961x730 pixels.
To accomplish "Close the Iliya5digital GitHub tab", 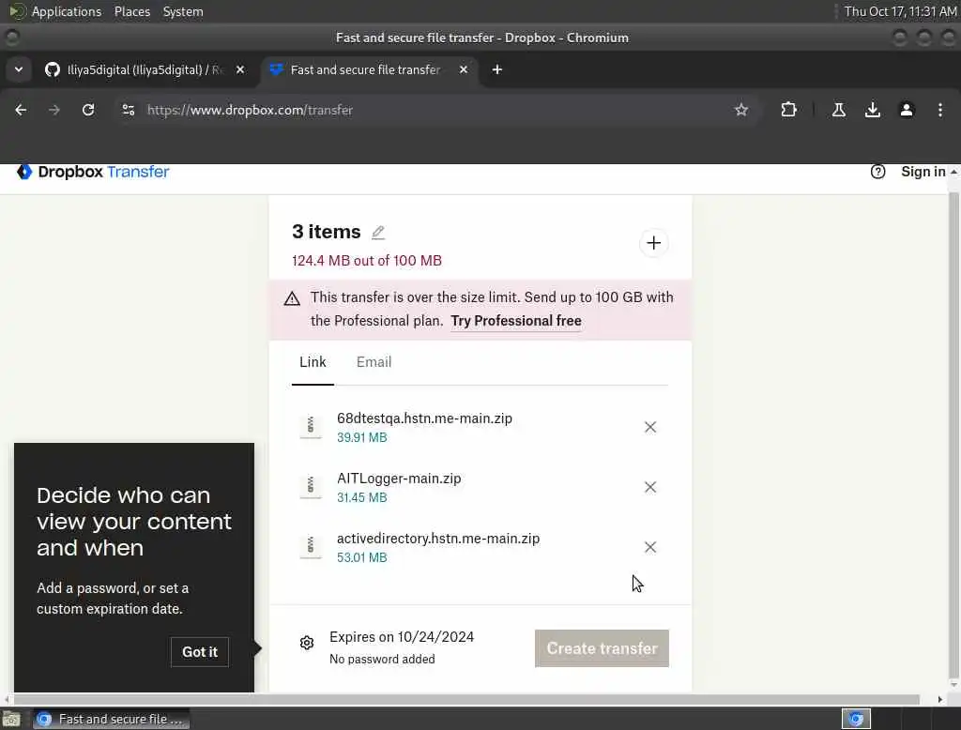I will pos(240,69).
